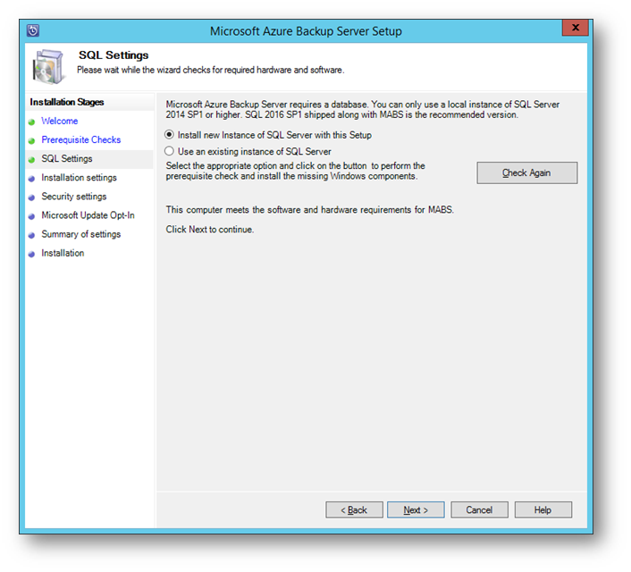This screenshot has width=631, height=572.
Task: Click purple bullet beside Summary of settings
Action: (x=32, y=235)
